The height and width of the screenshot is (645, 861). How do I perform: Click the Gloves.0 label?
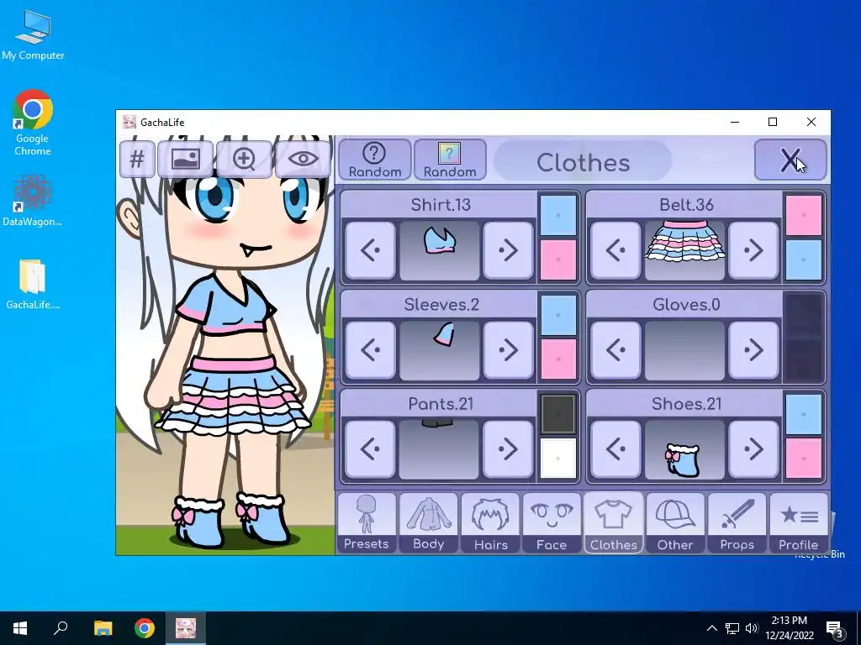click(686, 305)
